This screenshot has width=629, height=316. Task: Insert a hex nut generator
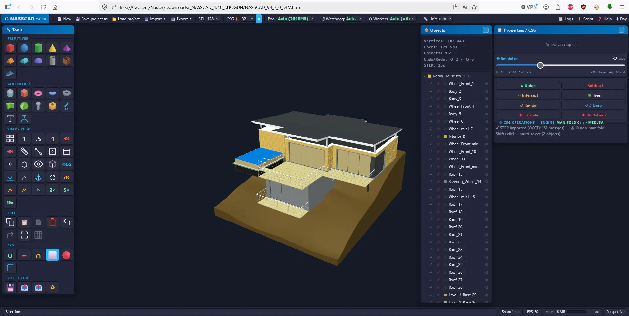pos(52,106)
